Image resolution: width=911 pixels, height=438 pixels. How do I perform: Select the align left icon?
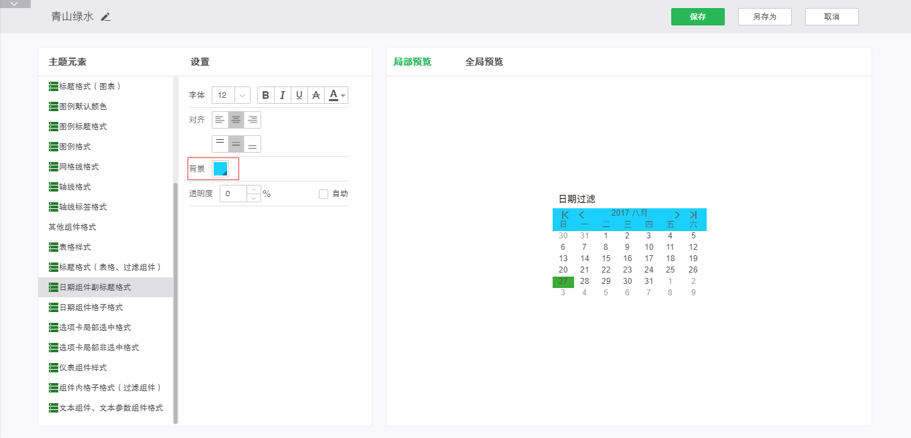point(220,120)
